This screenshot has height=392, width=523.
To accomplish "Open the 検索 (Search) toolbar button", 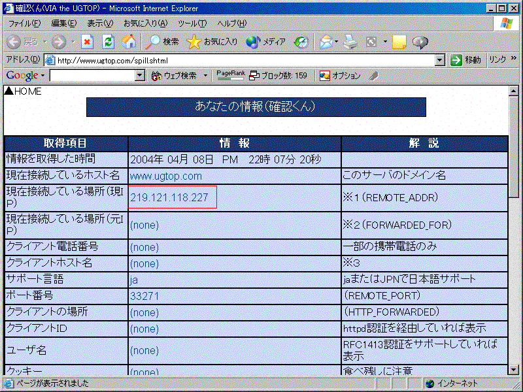I will [x=162, y=42].
